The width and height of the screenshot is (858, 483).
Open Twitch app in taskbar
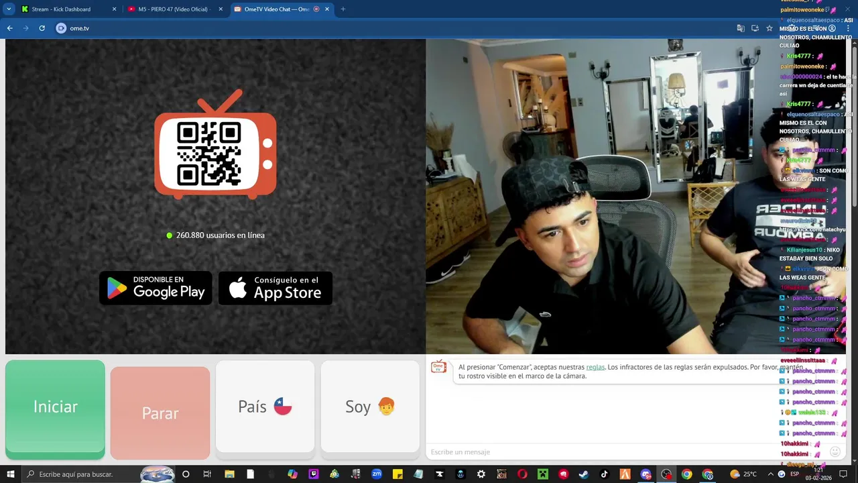click(313, 474)
